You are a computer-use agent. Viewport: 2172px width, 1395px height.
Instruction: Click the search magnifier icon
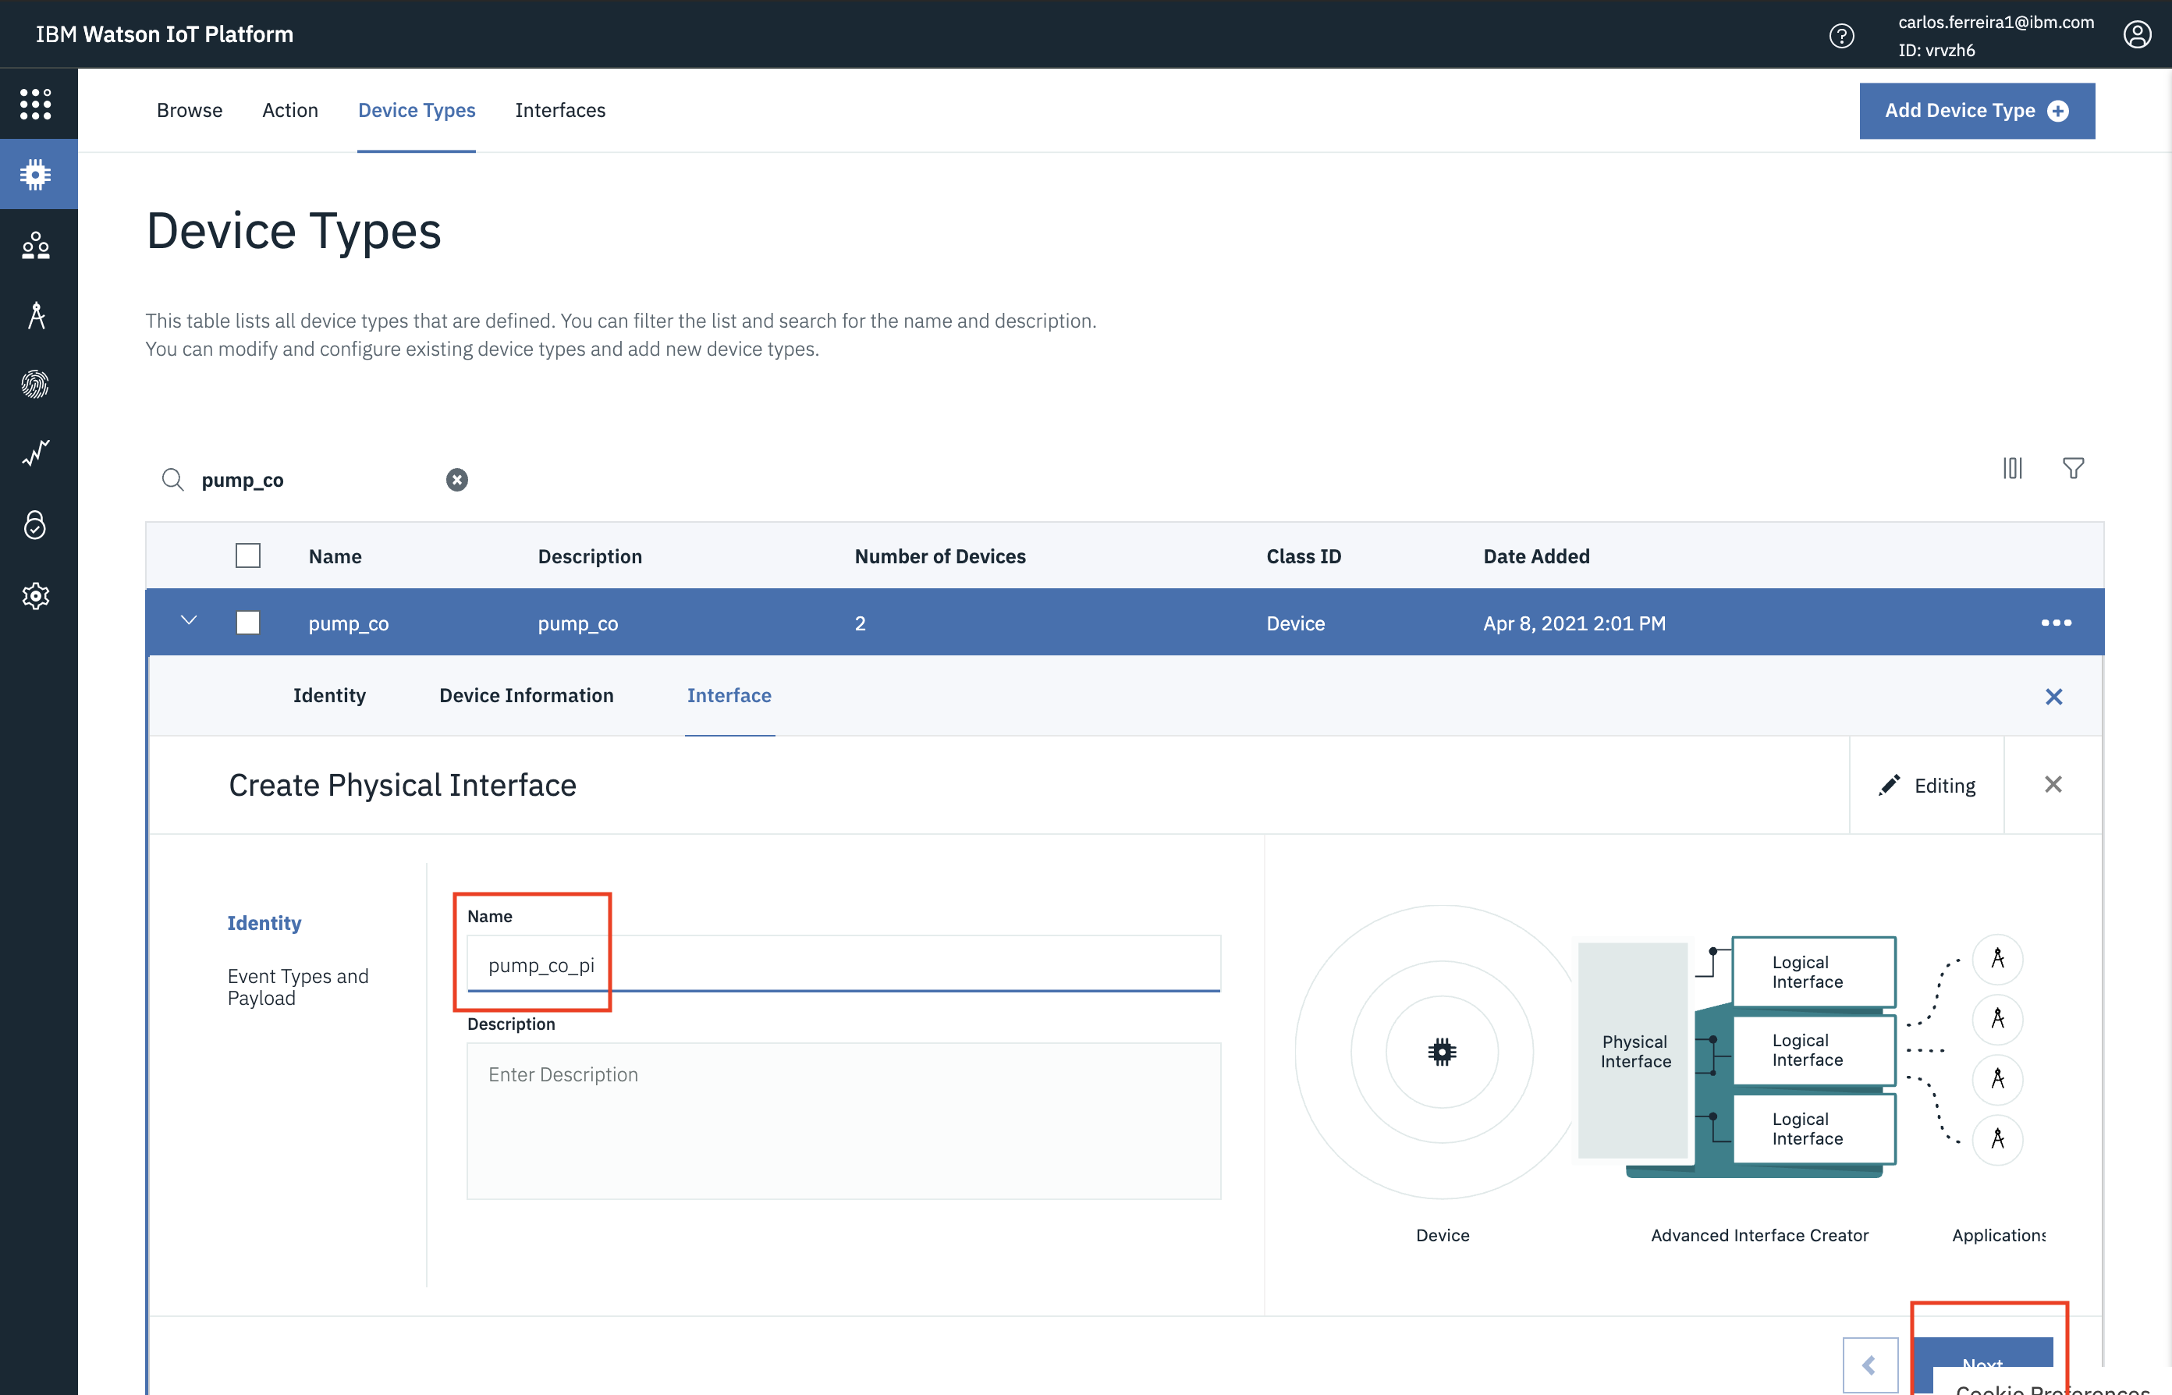click(x=172, y=479)
